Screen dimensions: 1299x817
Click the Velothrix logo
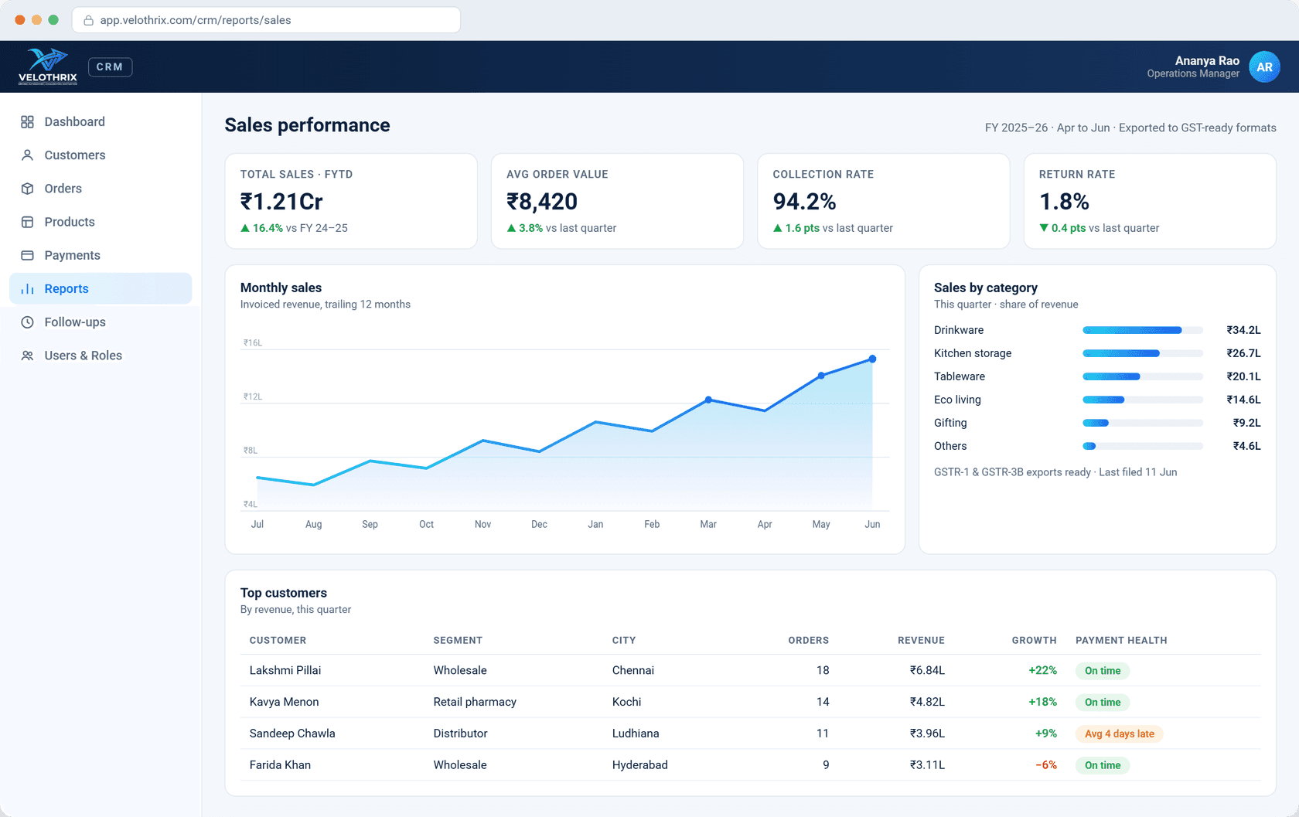pos(48,66)
